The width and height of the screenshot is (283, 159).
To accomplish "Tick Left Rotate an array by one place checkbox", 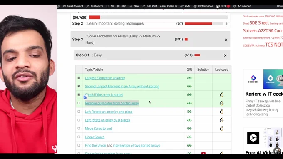I will 79,112.
